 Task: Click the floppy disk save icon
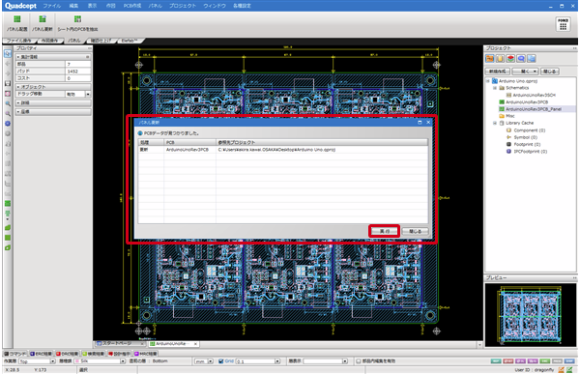tap(8, 84)
